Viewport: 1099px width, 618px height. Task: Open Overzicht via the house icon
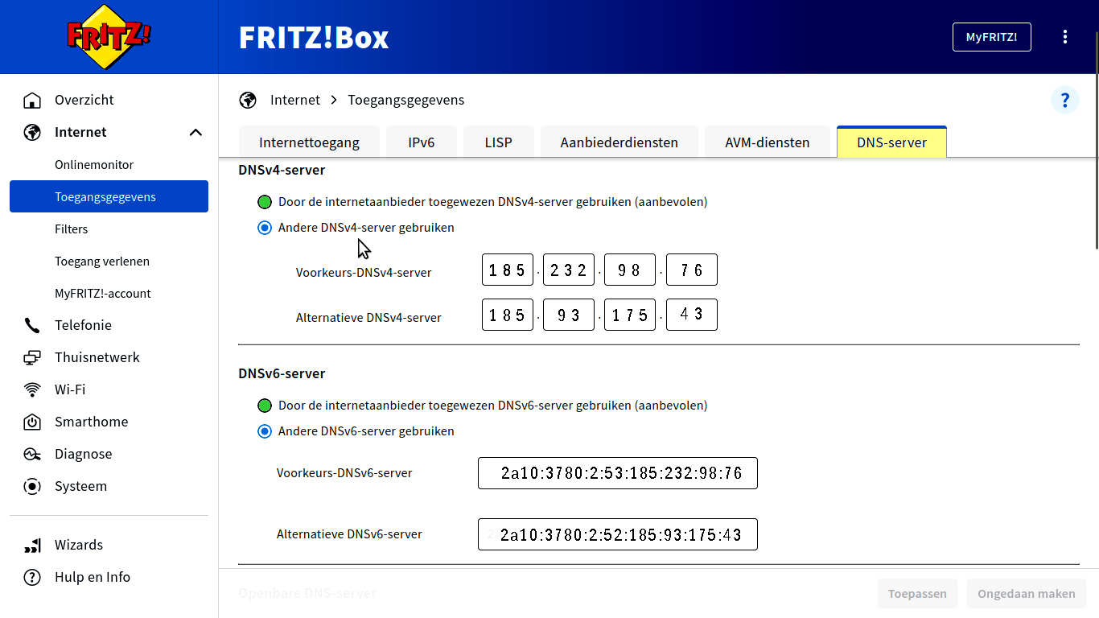pos(32,101)
